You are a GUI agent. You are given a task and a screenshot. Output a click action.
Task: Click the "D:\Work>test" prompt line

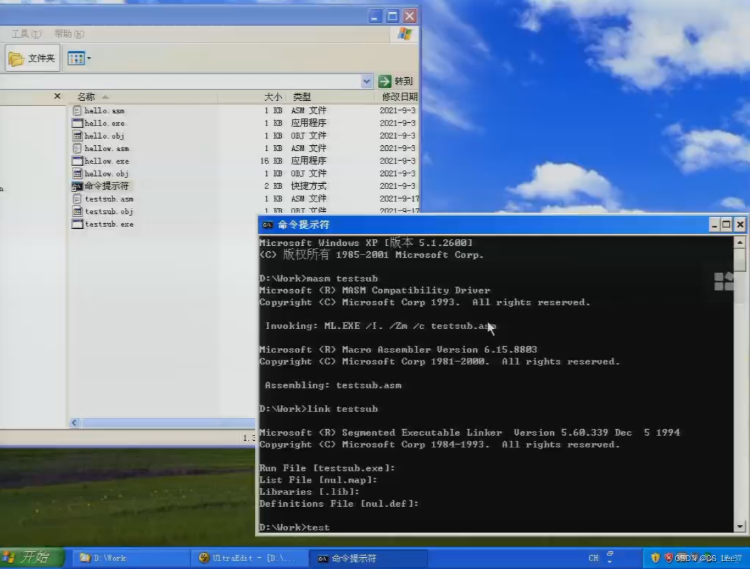click(294, 527)
